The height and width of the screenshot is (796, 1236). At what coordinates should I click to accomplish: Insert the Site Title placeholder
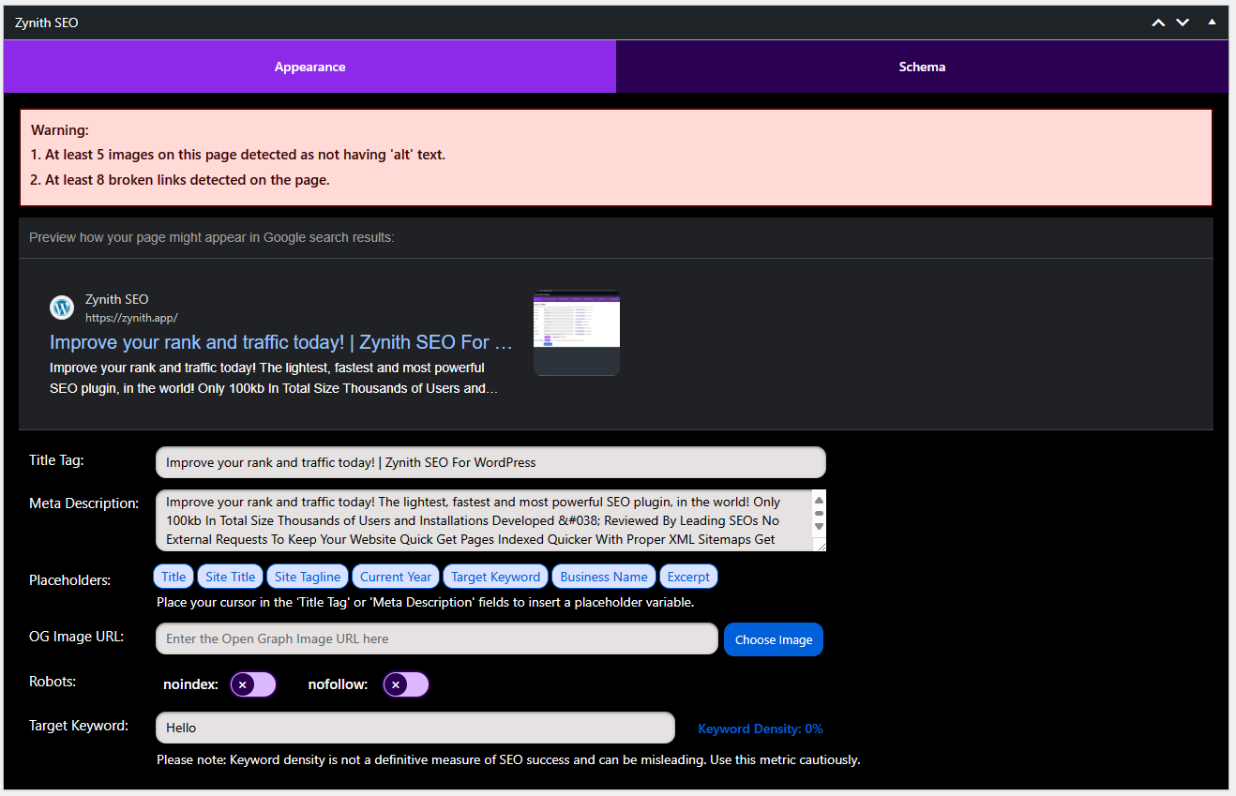pyautogui.click(x=230, y=576)
